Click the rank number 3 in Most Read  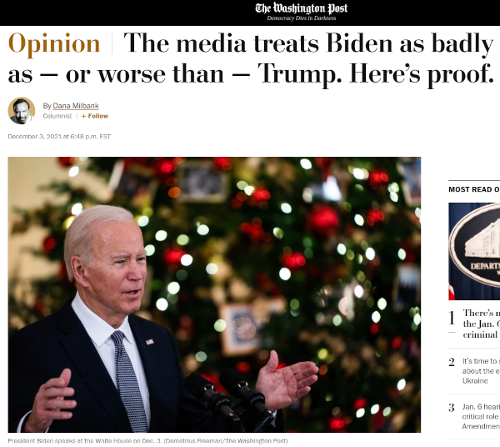point(452,408)
